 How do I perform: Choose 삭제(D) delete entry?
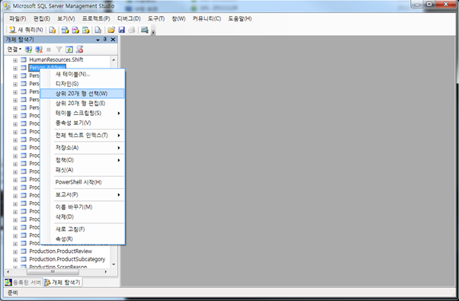coord(82,216)
